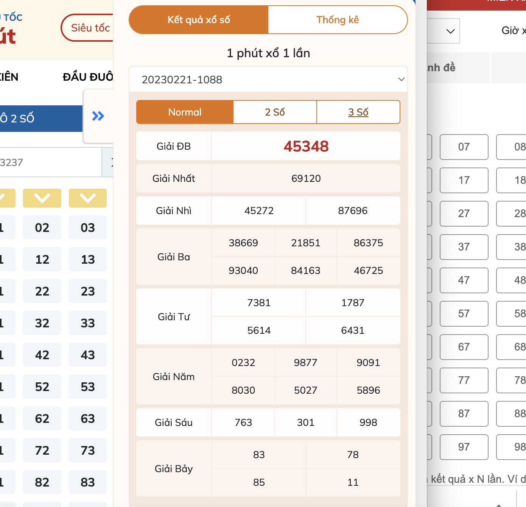Screen dimensions: 526x507
Task: Open draw ID 20230221-1088 dropdown
Action: coord(268,80)
